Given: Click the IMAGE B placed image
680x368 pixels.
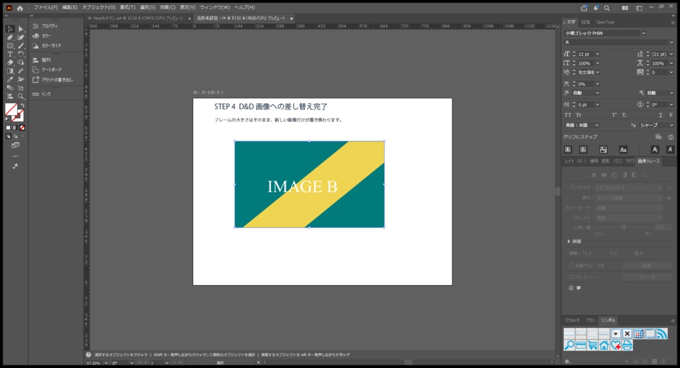Looking at the screenshot, I should pyautogui.click(x=309, y=185).
